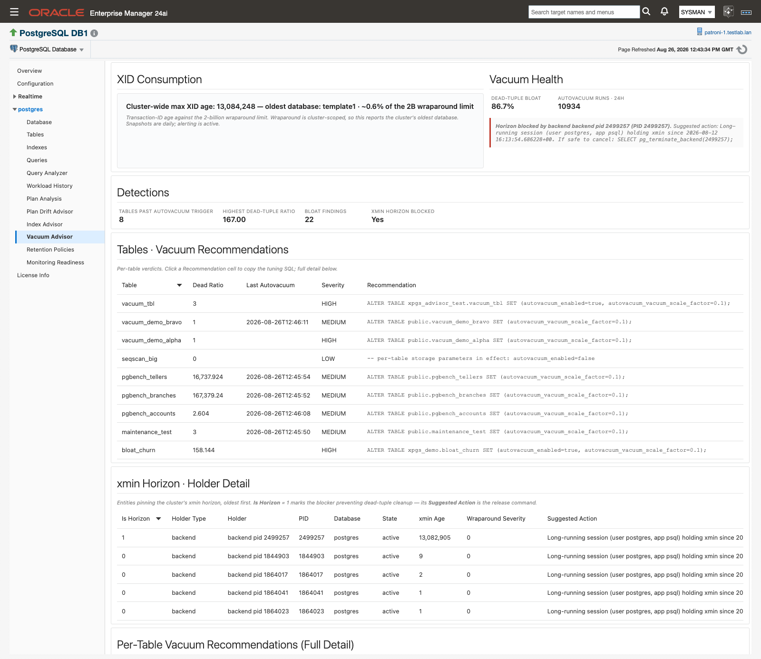The width and height of the screenshot is (761, 659).
Task: Select the backend pid 2499257 holder cell
Action: (258, 538)
